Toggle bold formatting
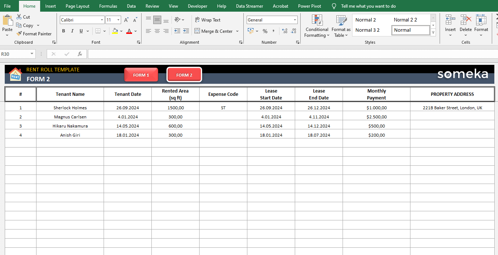498x255 pixels. click(x=63, y=31)
